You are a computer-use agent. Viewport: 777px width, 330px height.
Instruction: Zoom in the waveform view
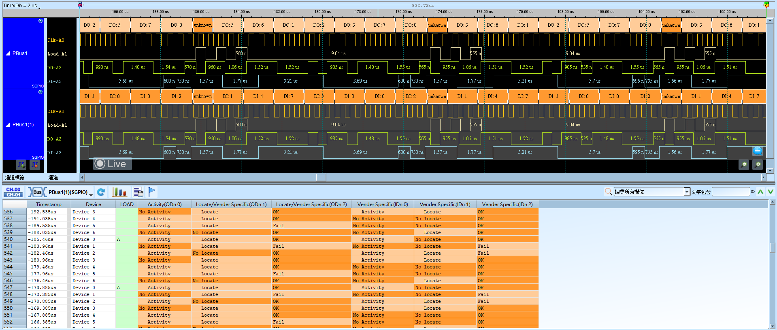point(758,164)
